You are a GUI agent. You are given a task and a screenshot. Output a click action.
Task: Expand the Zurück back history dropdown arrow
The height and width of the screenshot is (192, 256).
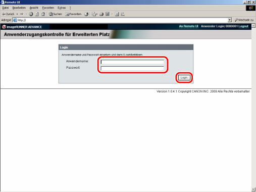pyautogui.click(x=17, y=14)
